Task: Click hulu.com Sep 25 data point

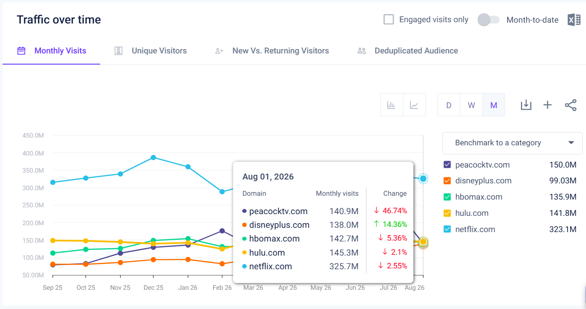Action: pos(53,240)
